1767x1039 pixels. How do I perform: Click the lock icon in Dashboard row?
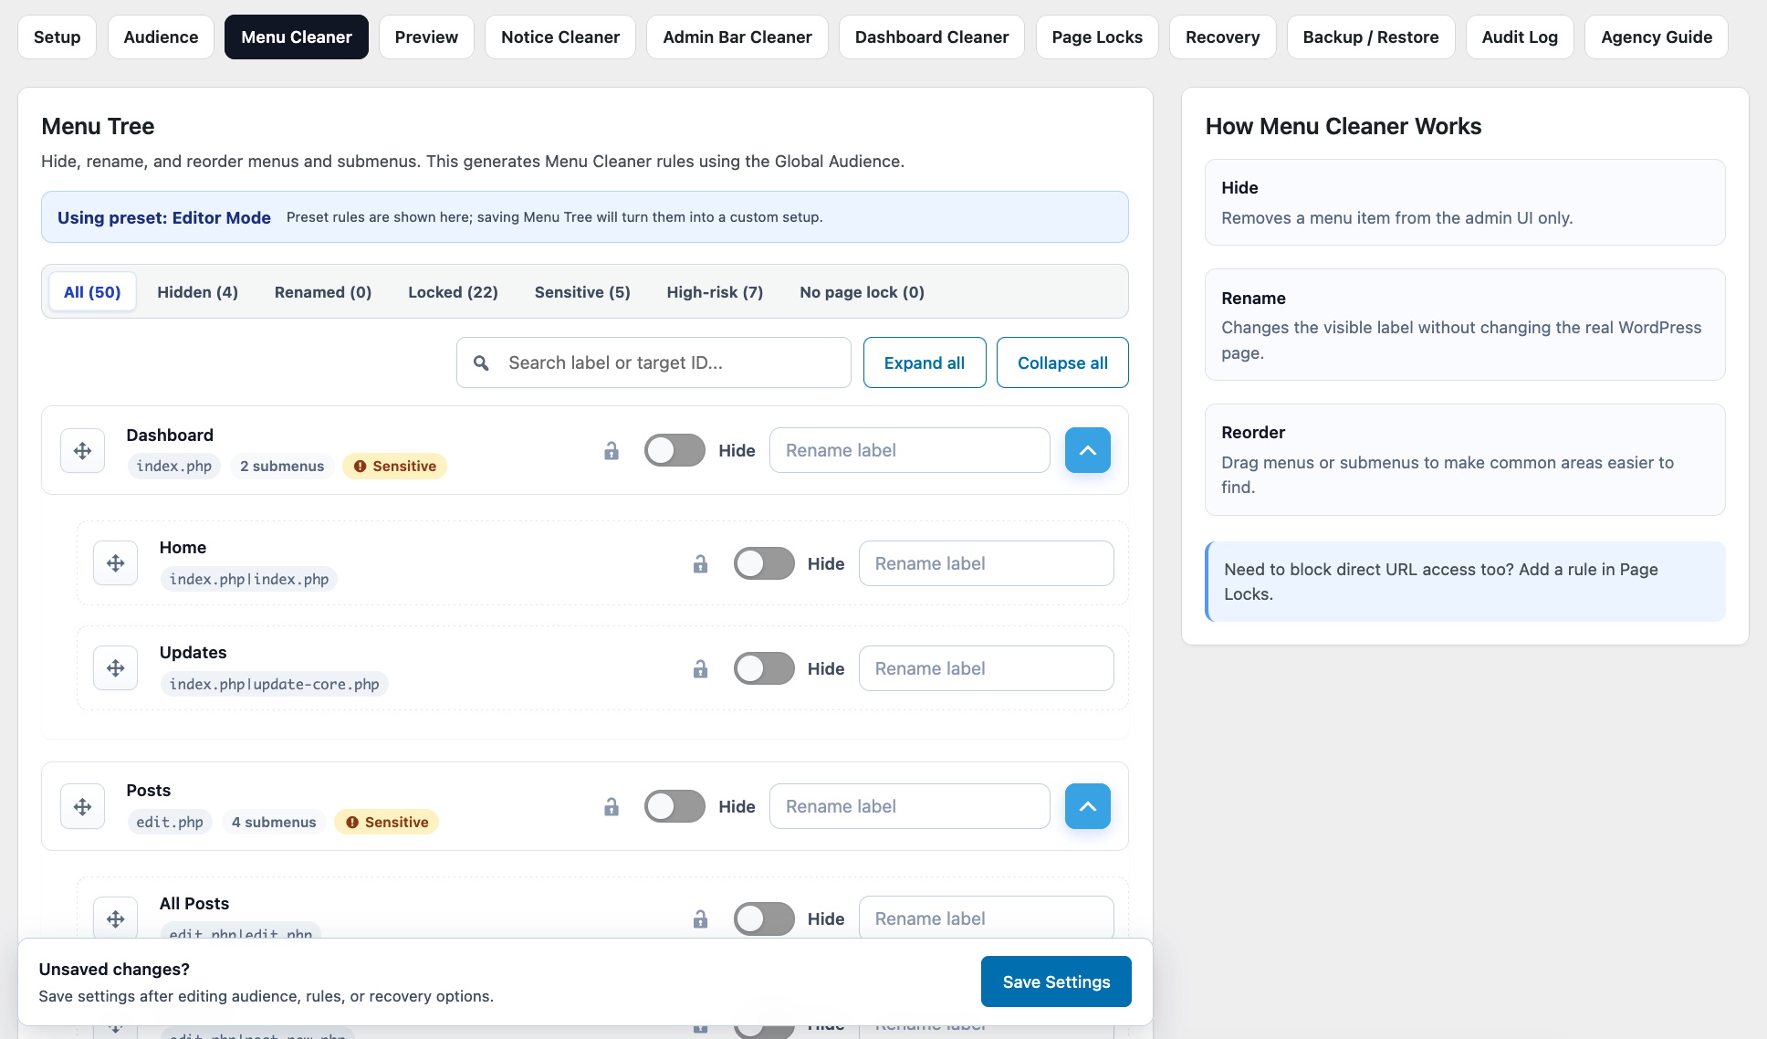point(612,451)
